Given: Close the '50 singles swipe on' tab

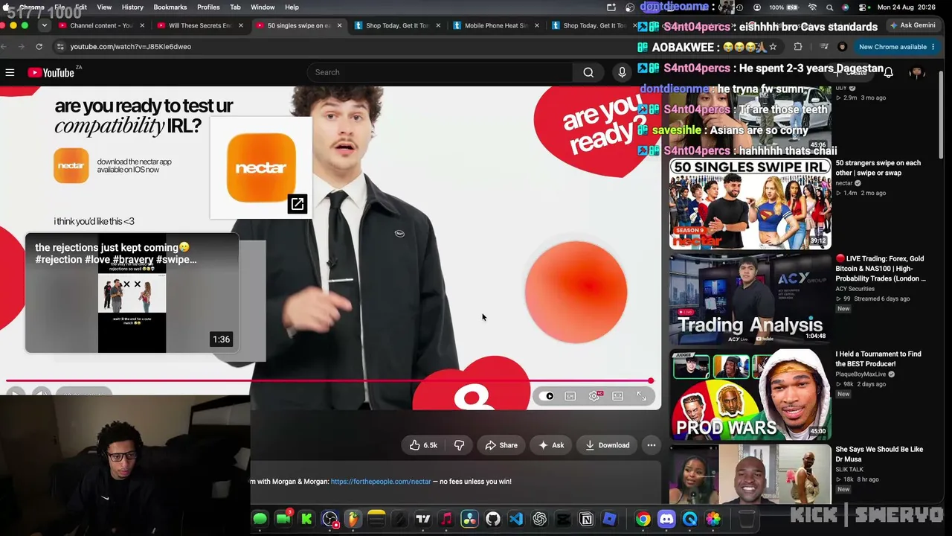Looking at the screenshot, I should [339, 25].
